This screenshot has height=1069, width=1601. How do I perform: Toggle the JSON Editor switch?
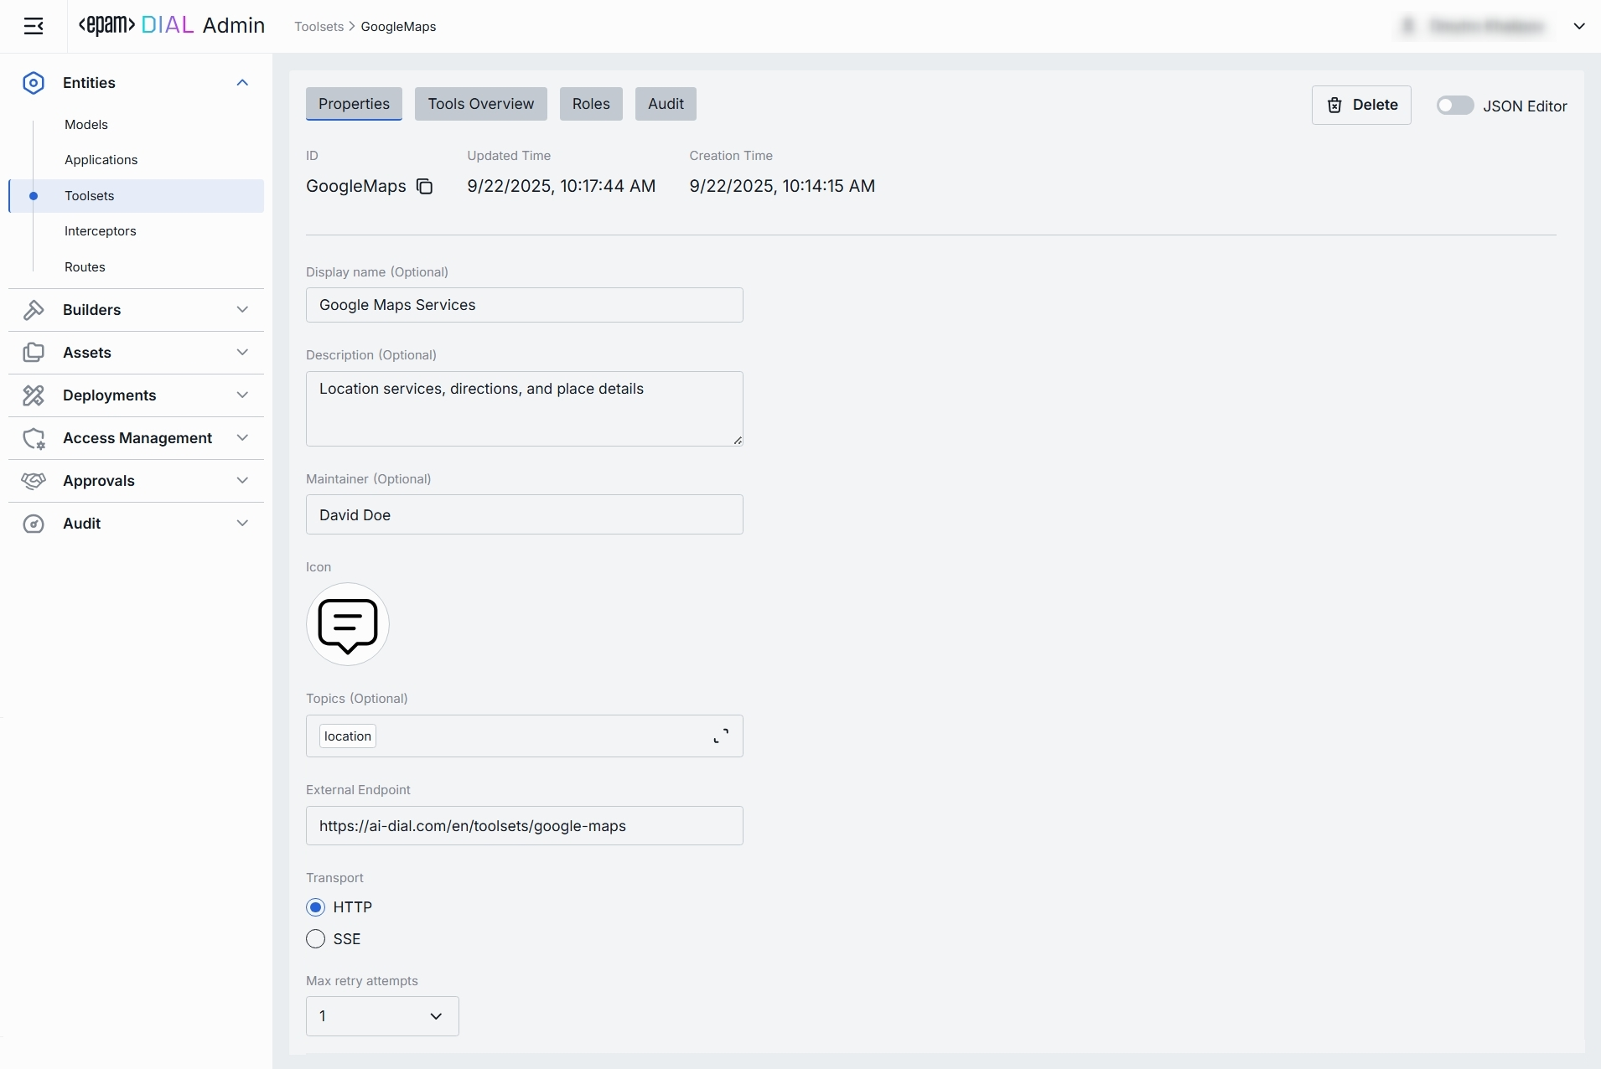(1455, 106)
